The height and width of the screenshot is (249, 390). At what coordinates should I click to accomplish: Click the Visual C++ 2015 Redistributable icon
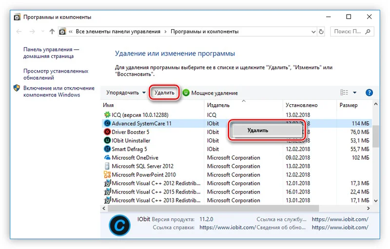click(x=107, y=192)
